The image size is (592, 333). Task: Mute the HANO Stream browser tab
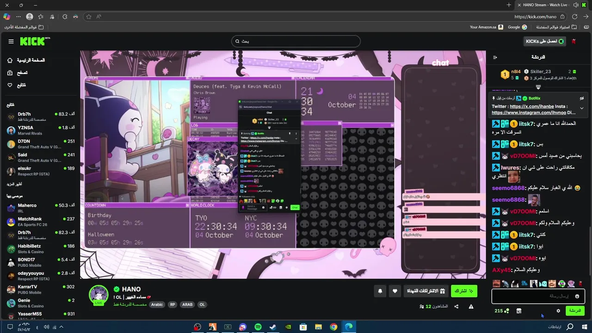click(x=575, y=5)
